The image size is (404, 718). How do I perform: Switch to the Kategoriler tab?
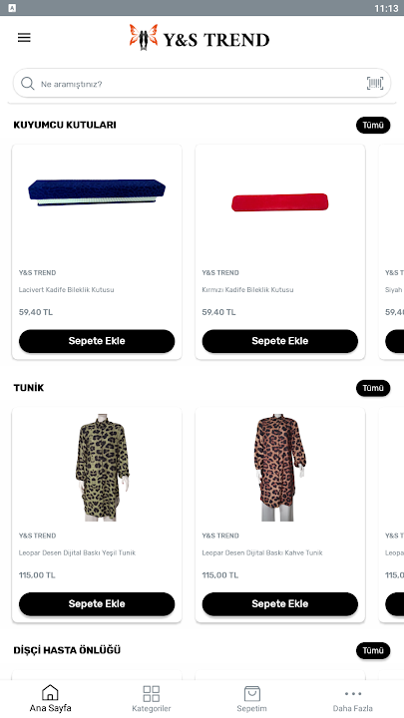click(x=152, y=699)
